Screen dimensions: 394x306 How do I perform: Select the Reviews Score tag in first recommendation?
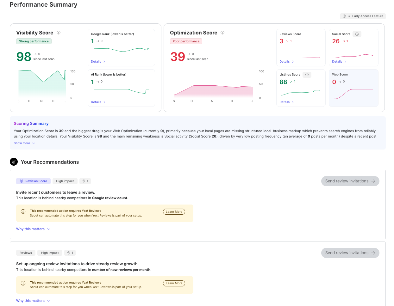pyautogui.click(x=34, y=181)
